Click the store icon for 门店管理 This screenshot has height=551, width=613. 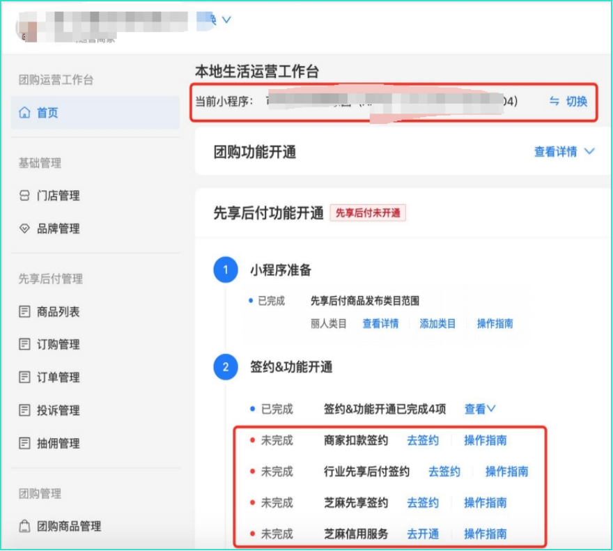(25, 196)
